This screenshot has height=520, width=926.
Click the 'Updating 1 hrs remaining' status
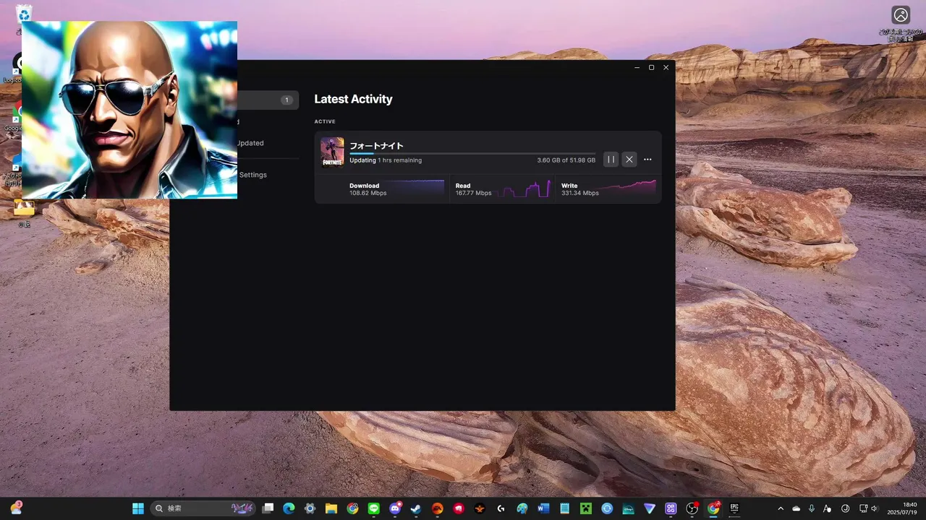(x=386, y=160)
